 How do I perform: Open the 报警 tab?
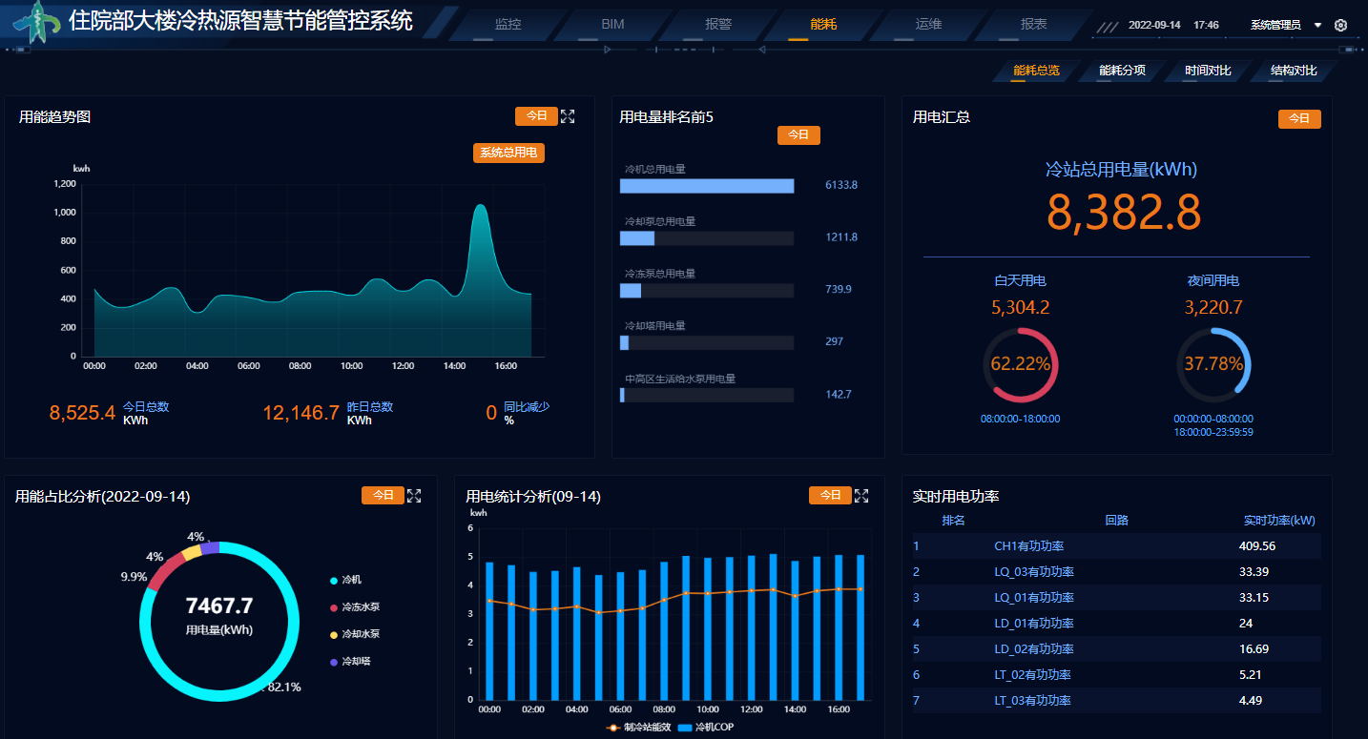718,24
